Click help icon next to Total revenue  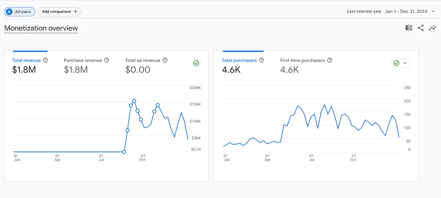[45, 60]
